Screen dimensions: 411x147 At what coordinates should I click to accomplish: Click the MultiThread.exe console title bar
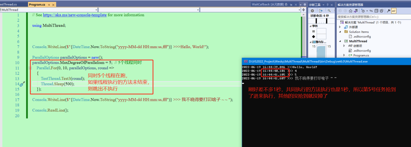(327, 62)
